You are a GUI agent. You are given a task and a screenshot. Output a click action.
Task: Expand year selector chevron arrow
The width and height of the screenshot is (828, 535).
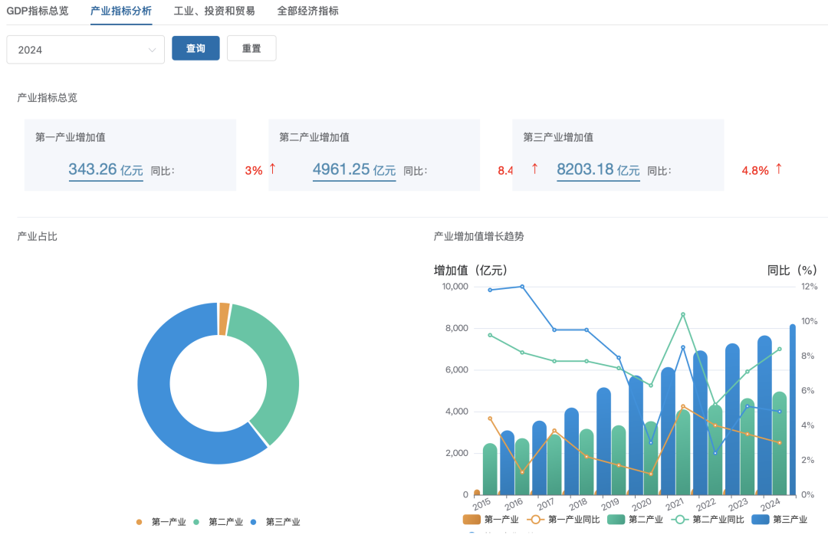[x=152, y=50]
